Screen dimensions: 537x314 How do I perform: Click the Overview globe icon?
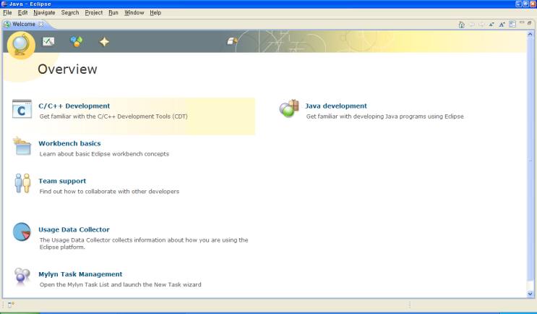click(x=21, y=46)
